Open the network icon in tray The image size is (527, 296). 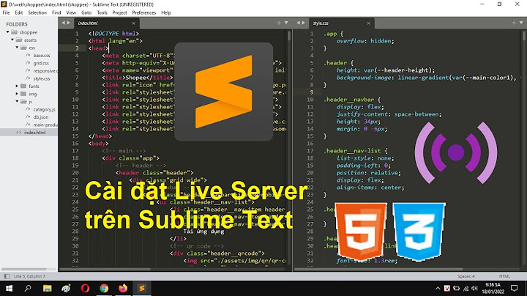click(466, 288)
